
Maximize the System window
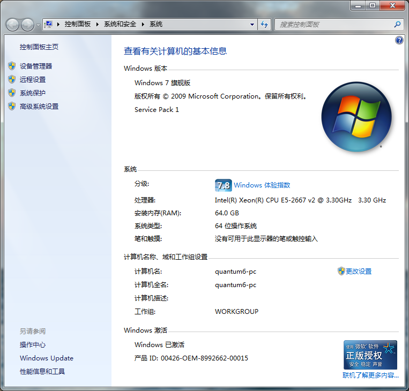point(373,5)
